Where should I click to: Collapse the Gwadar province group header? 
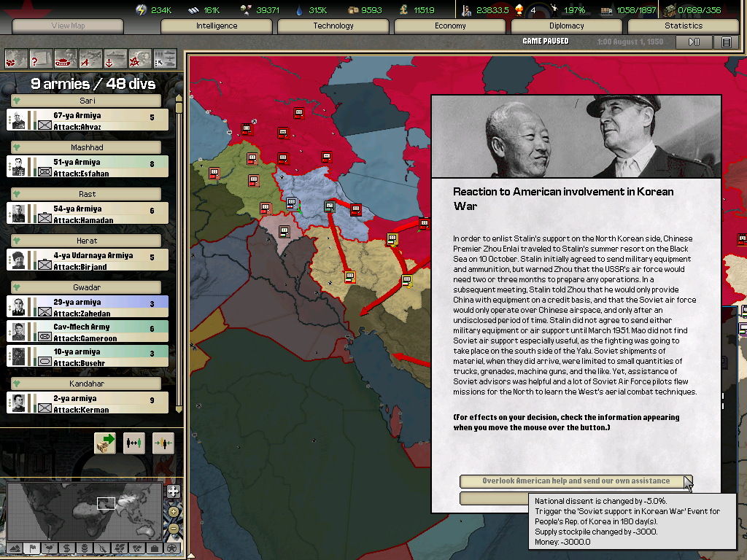point(88,287)
